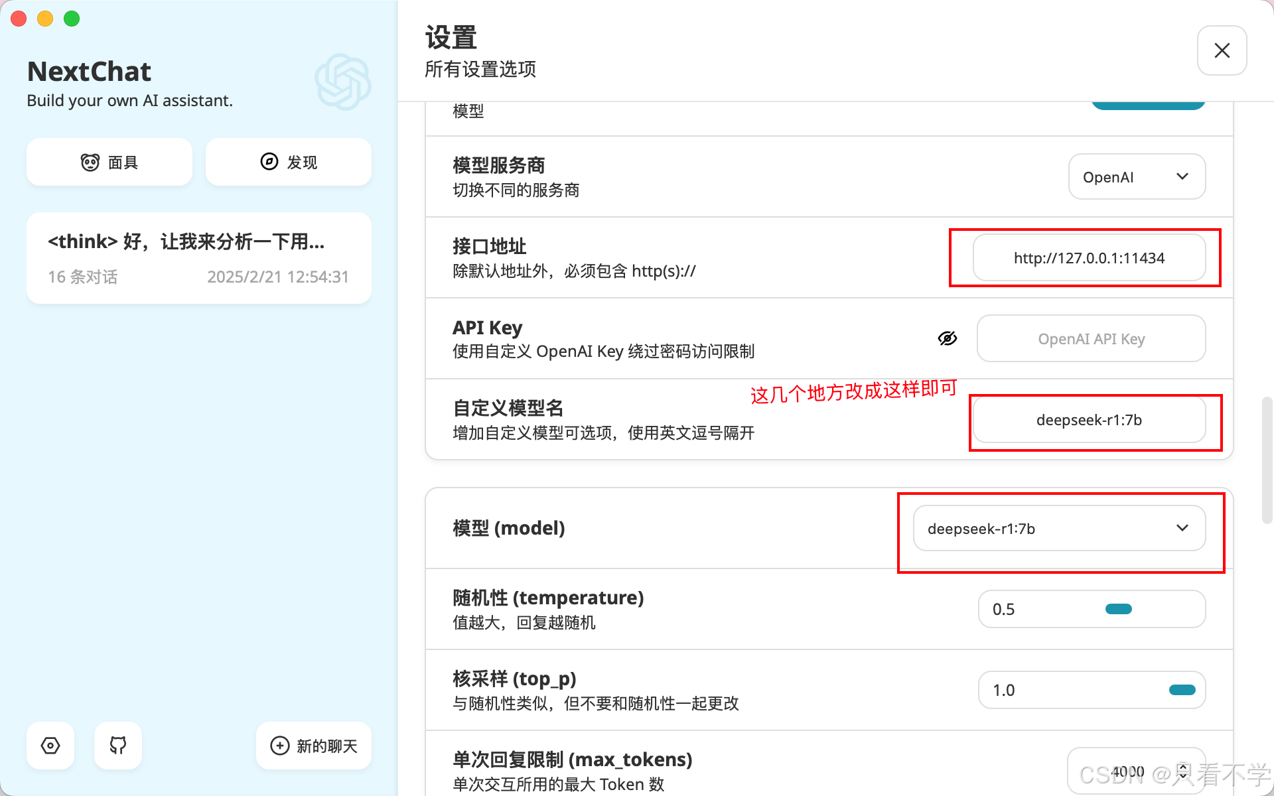Click the custom model name field
The width and height of the screenshot is (1274, 796).
pos(1088,420)
